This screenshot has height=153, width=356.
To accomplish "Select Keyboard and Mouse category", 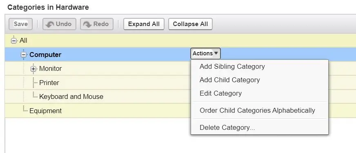I will [71, 97].
